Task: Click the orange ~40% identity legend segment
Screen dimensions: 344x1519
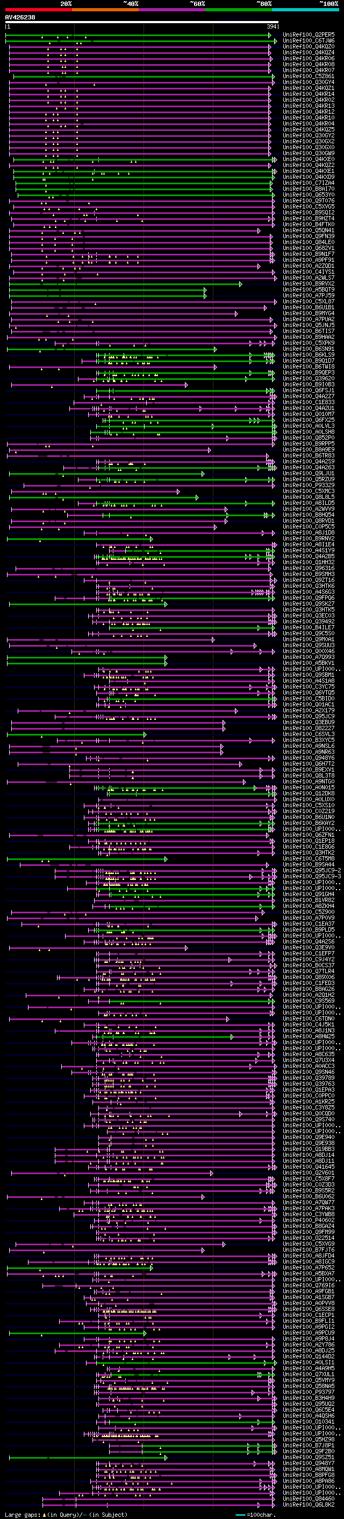Action: pyautogui.click(x=105, y=10)
